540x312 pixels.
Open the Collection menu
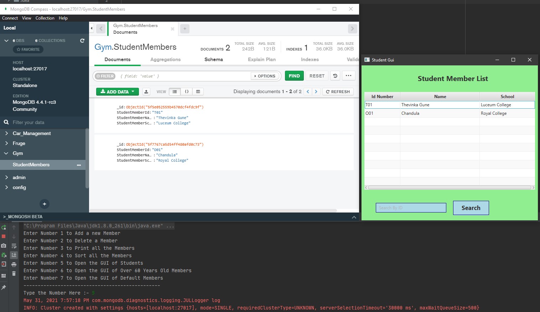45,18
